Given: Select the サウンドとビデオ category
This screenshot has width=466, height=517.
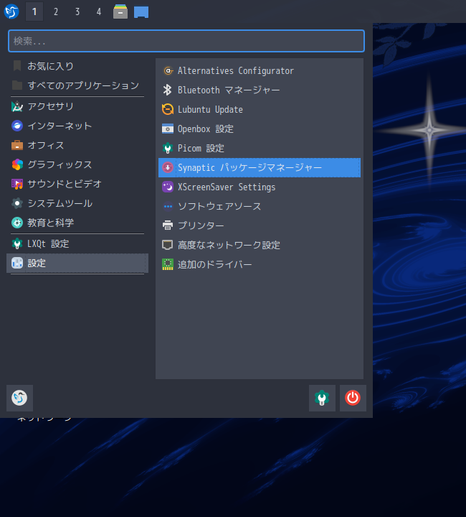Looking at the screenshot, I should [77, 184].
